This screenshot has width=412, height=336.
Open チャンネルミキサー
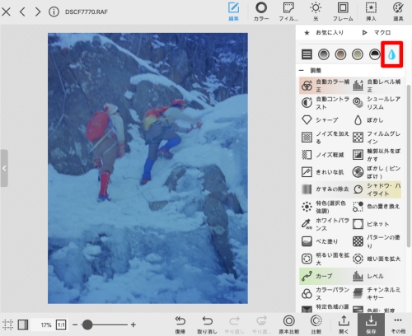click(x=377, y=293)
